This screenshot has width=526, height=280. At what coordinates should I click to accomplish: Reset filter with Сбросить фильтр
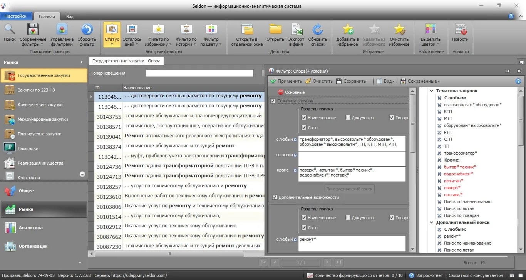pyautogui.click(x=87, y=35)
